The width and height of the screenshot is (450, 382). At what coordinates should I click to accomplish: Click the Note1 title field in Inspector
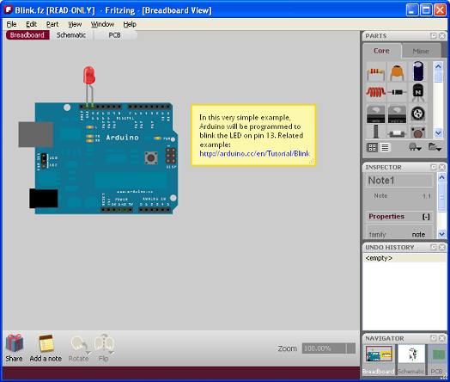399,181
